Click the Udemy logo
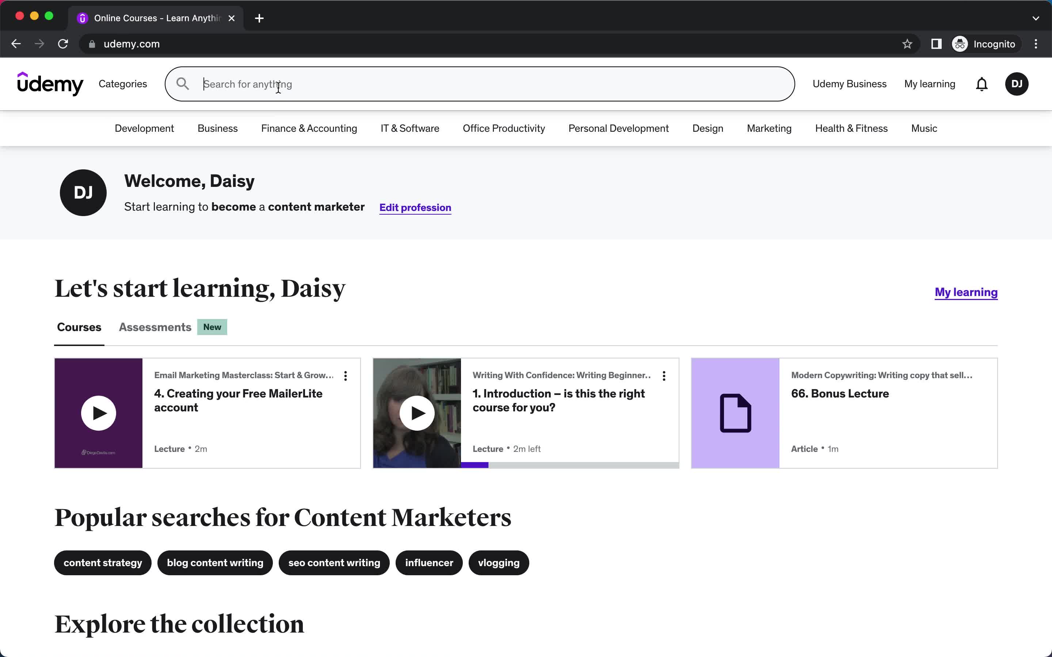Screen dimensions: 1052x657 [x=50, y=84]
